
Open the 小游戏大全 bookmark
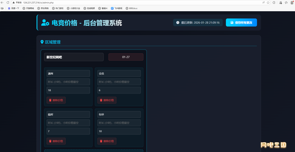pyautogui.click(x=73, y=8)
